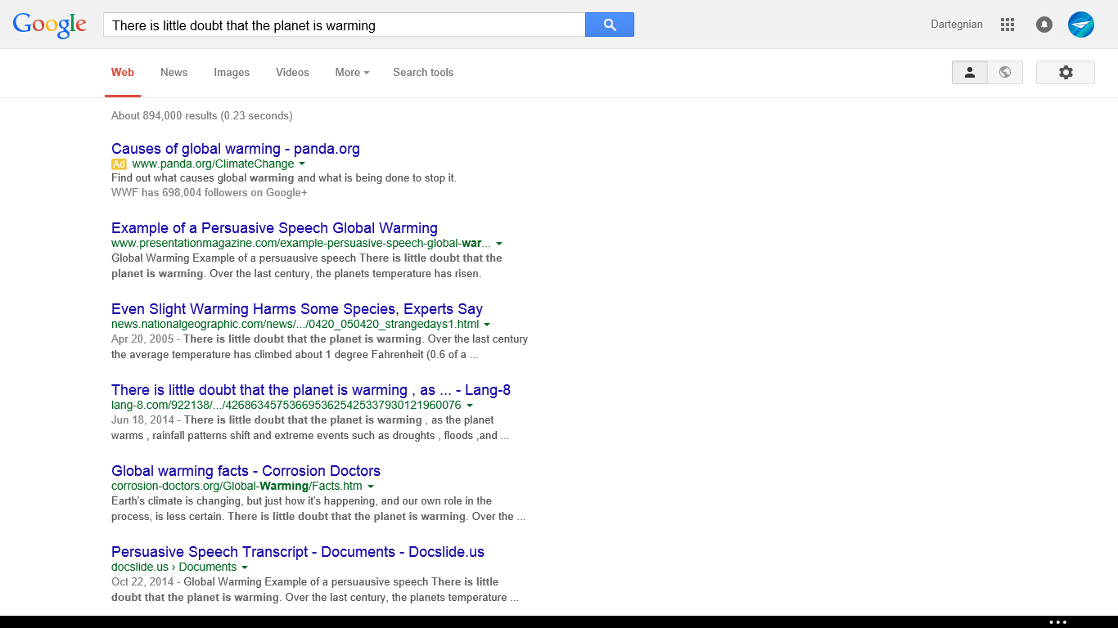This screenshot has width=1118, height=628.
Task: Click the blue search magnifier button
Action: click(x=610, y=25)
